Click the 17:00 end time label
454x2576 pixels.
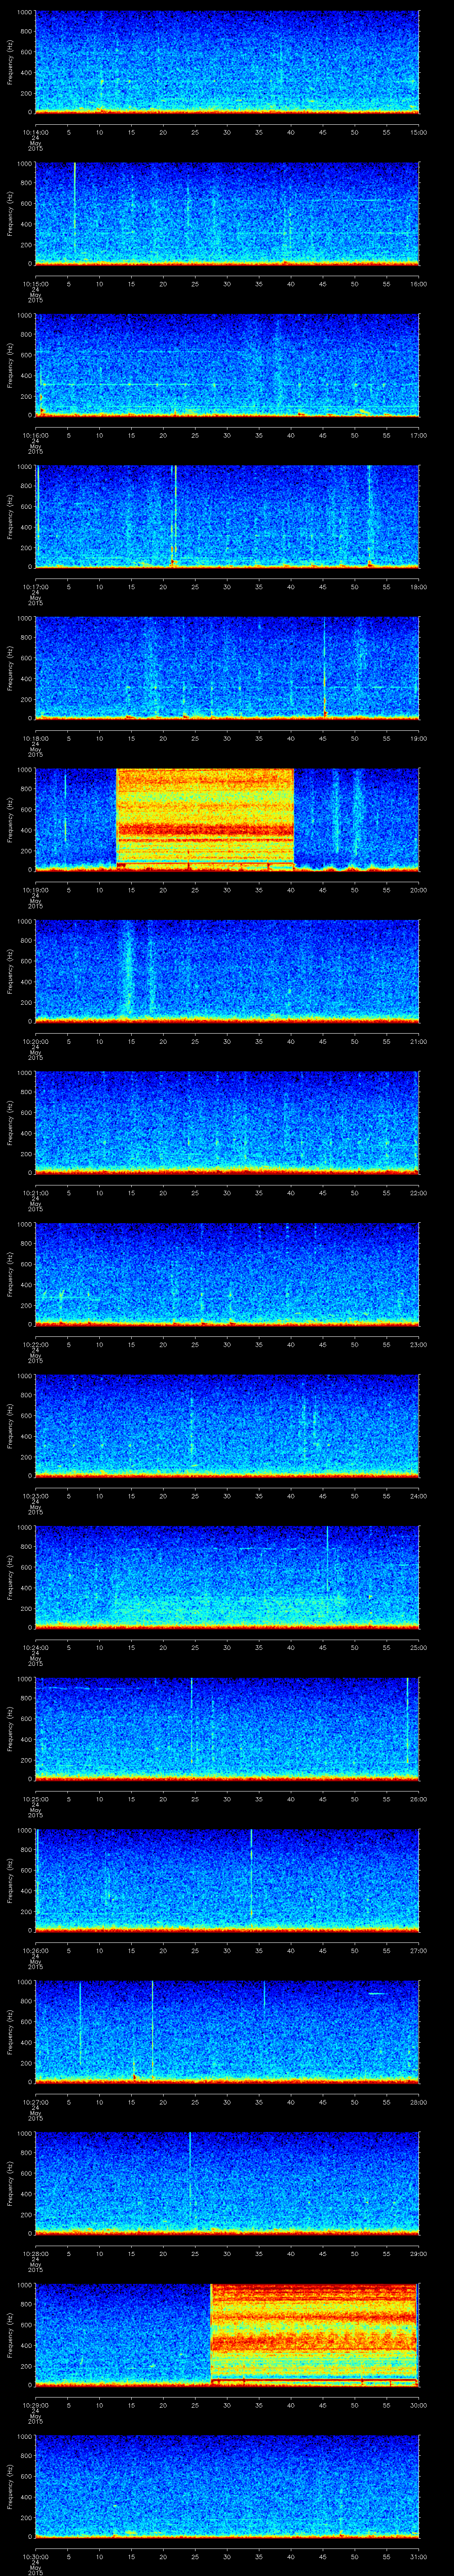pos(419,435)
